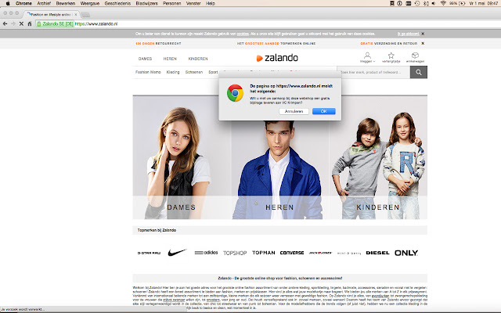Click the TOPMAN brand logo
The width and height of the screenshot is (501, 313).
264,253
